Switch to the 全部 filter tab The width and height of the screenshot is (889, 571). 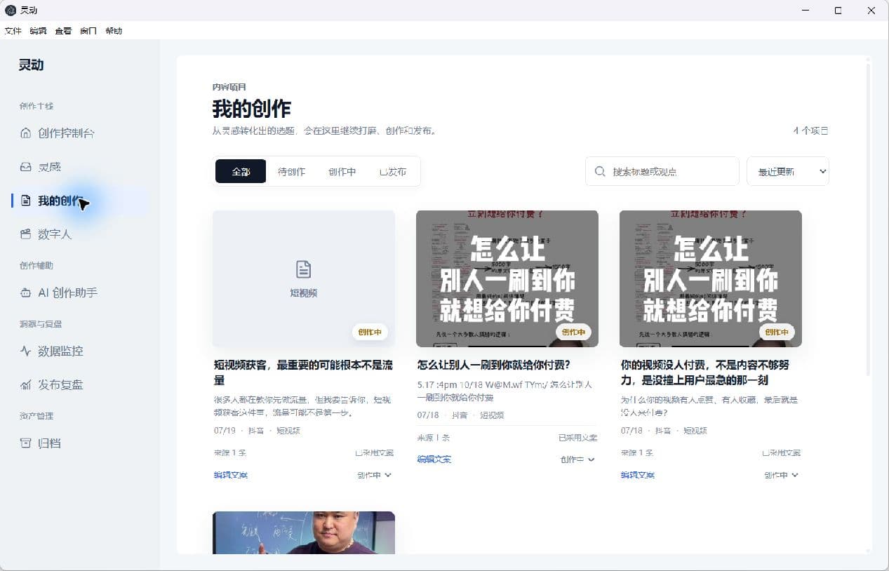coord(241,171)
